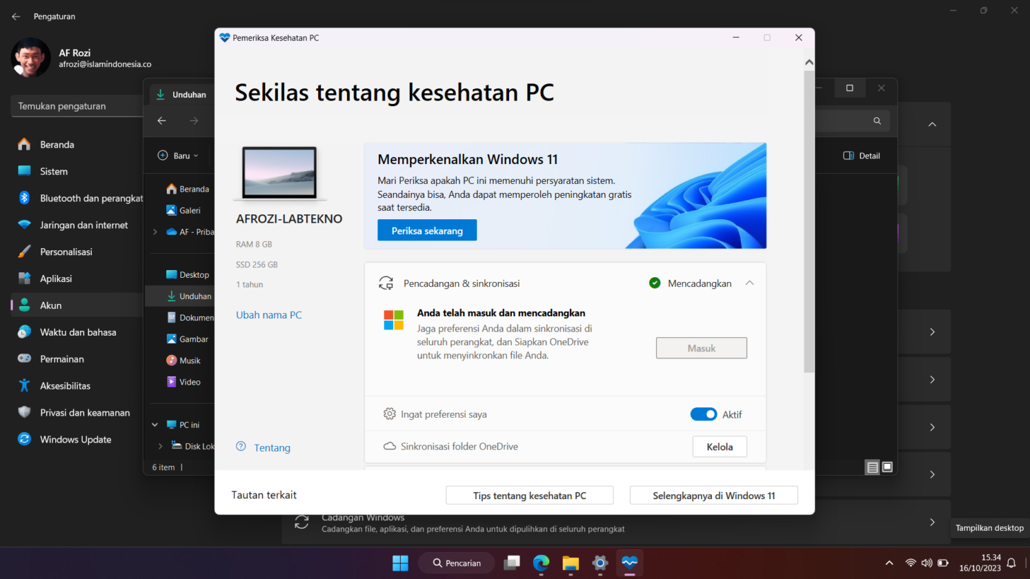Click the gear icon beside Ingat preferensi saya
Image resolution: width=1030 pixels, height=579 pixels.
pos(390,414)
